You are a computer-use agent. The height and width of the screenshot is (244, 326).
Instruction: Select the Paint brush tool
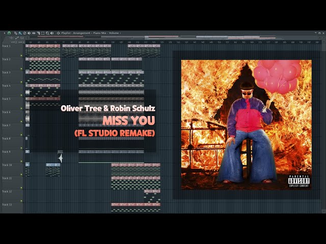coord(20,33)
